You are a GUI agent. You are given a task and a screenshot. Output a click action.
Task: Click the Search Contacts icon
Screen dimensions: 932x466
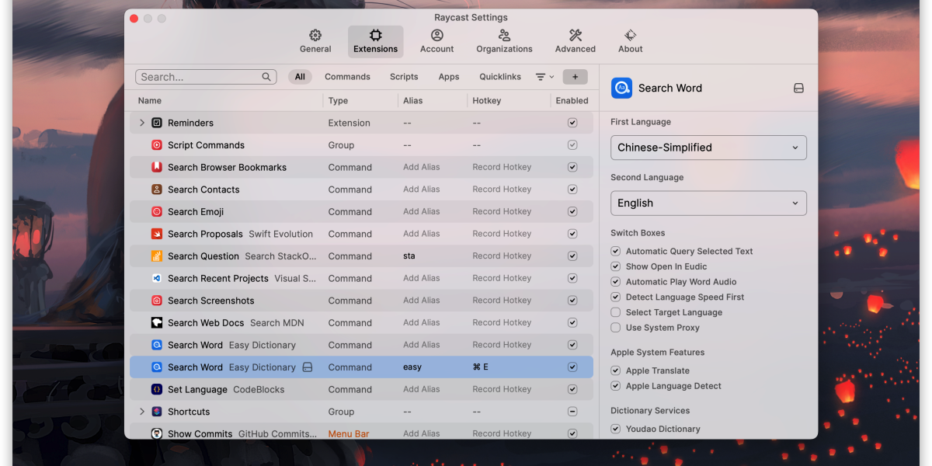(x=157, y=190)
